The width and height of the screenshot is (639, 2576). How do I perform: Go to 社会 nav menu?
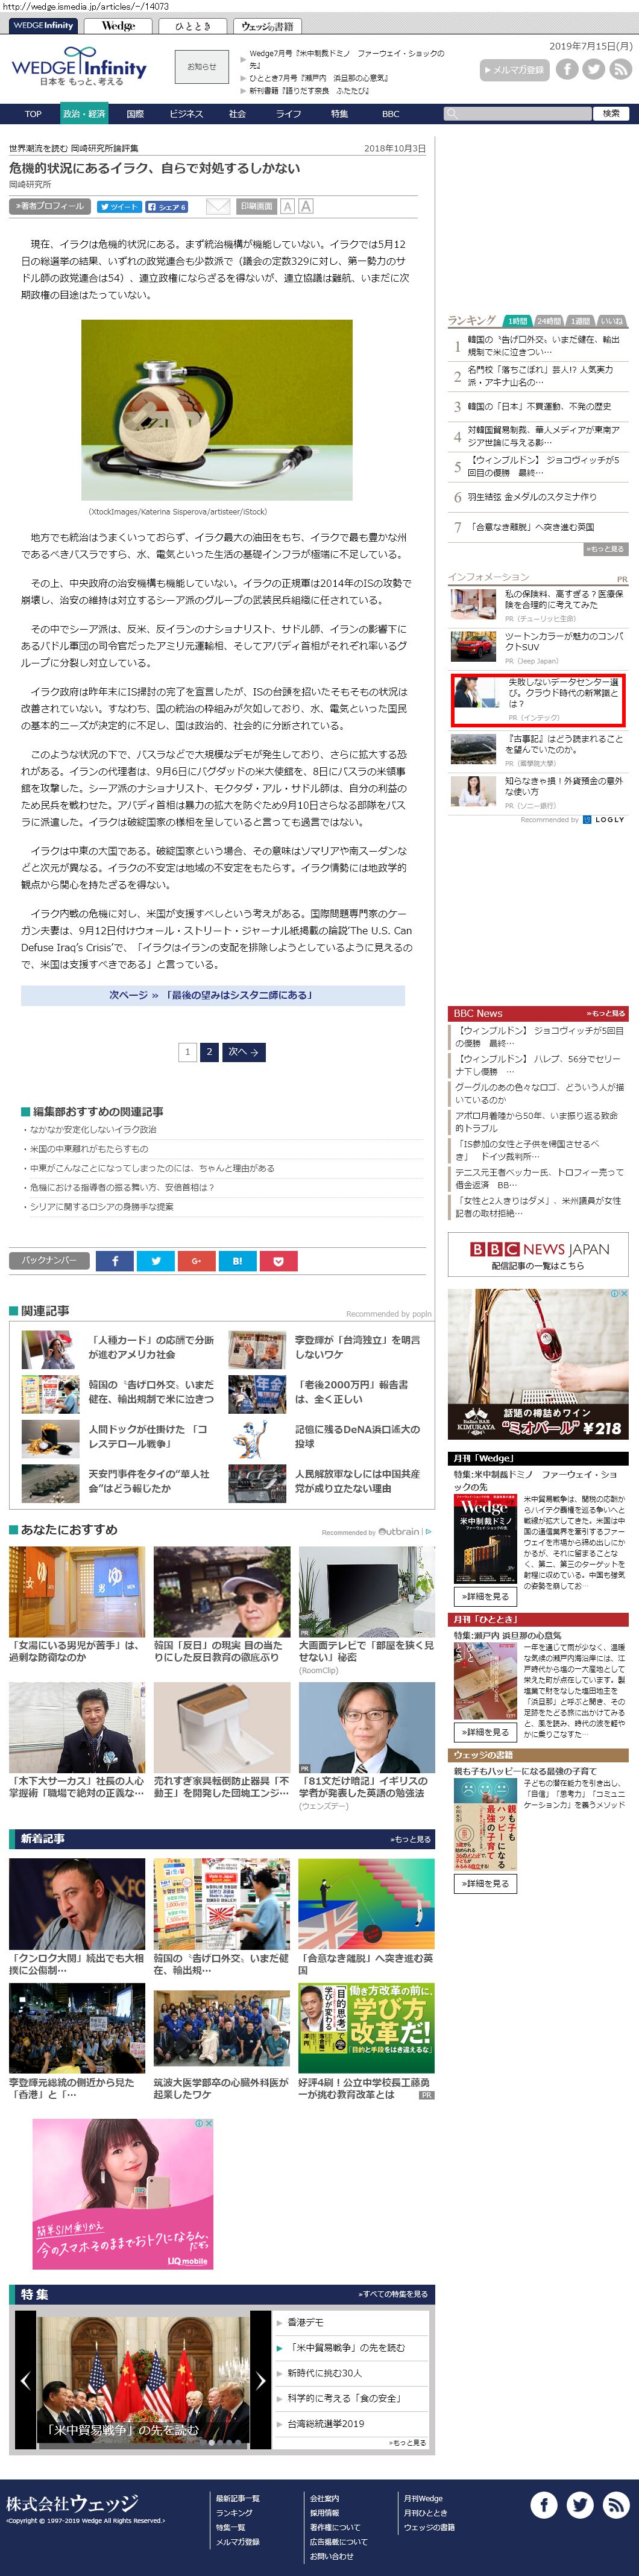click(237, 114)
